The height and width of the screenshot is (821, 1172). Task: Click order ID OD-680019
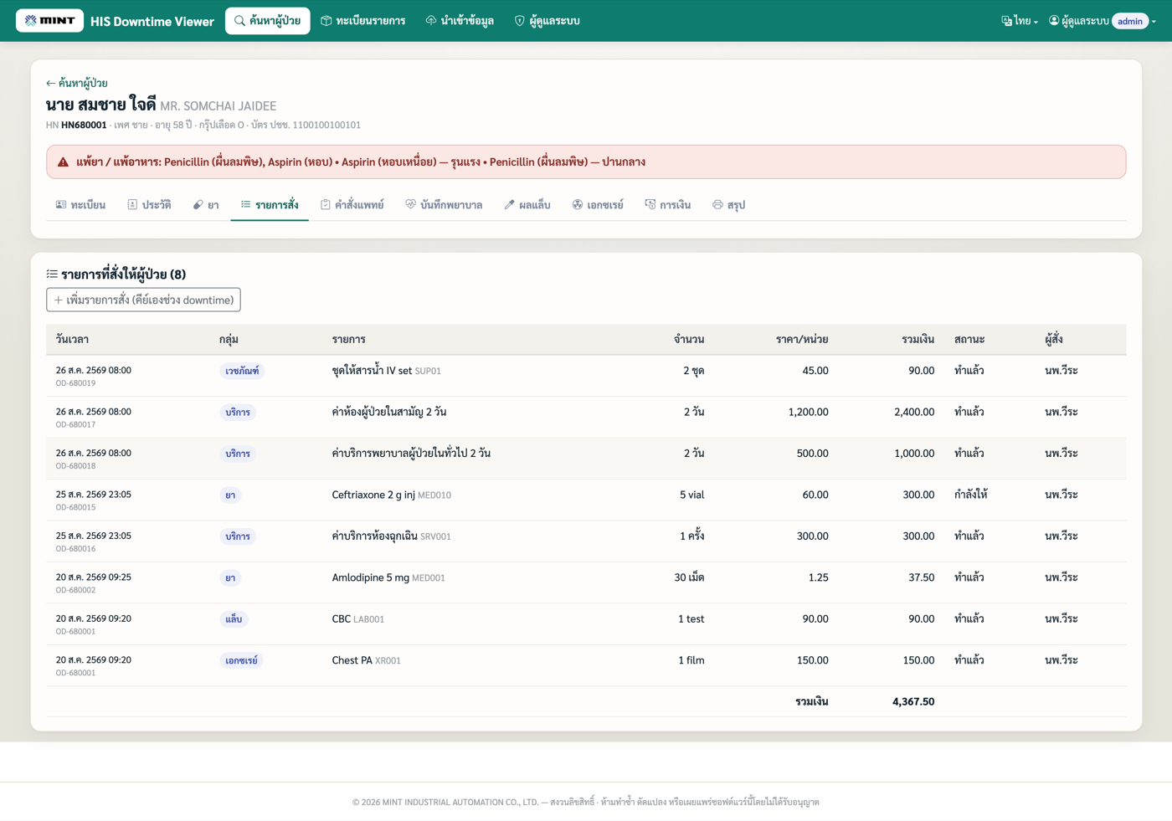pos(75,383)
